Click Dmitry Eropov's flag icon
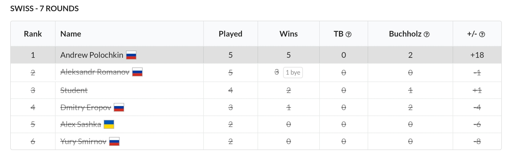 [119, 107]
